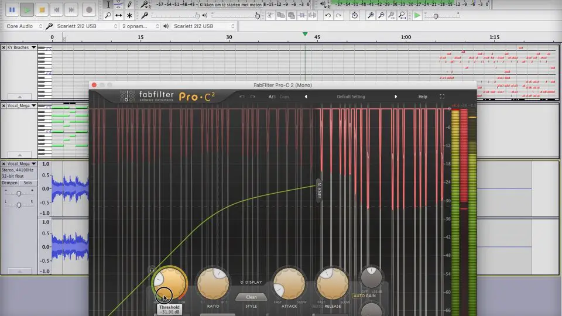Open the playback device Scarlett 2i2 dropdown
This screenshot has height=316, width=562.
pos(204,26)
